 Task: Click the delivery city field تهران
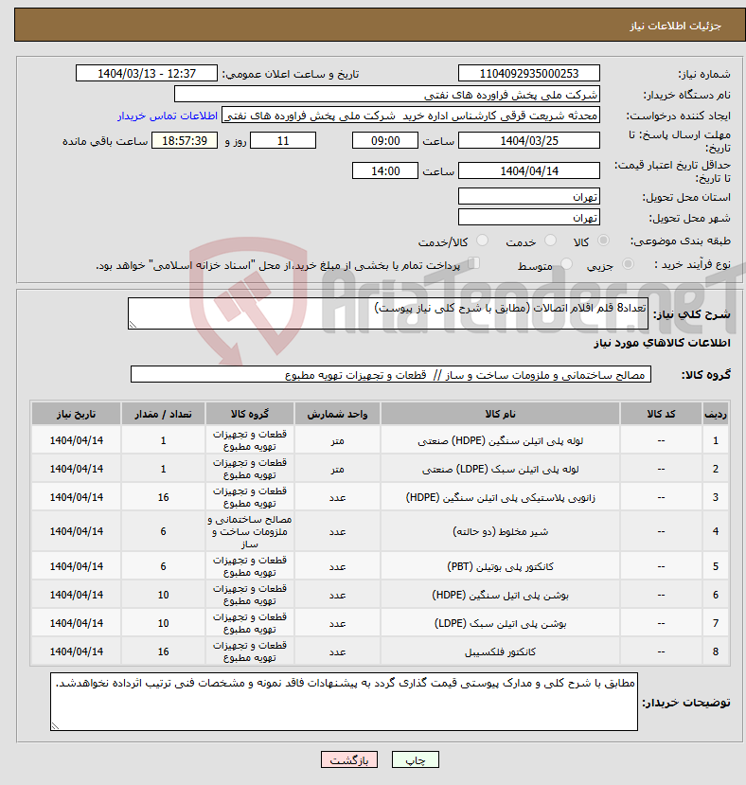pyautogui.click(x=528, y=217)
